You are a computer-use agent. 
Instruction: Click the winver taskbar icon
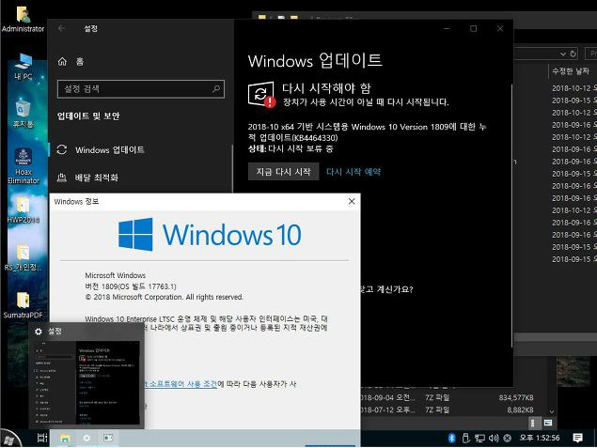pyautogui.click(x=108, y=439)
